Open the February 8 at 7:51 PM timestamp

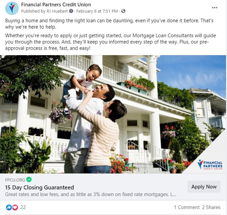[x=97, y=11]
